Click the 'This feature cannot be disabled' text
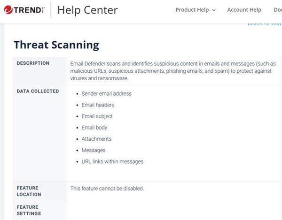 [x=107, y=189]
